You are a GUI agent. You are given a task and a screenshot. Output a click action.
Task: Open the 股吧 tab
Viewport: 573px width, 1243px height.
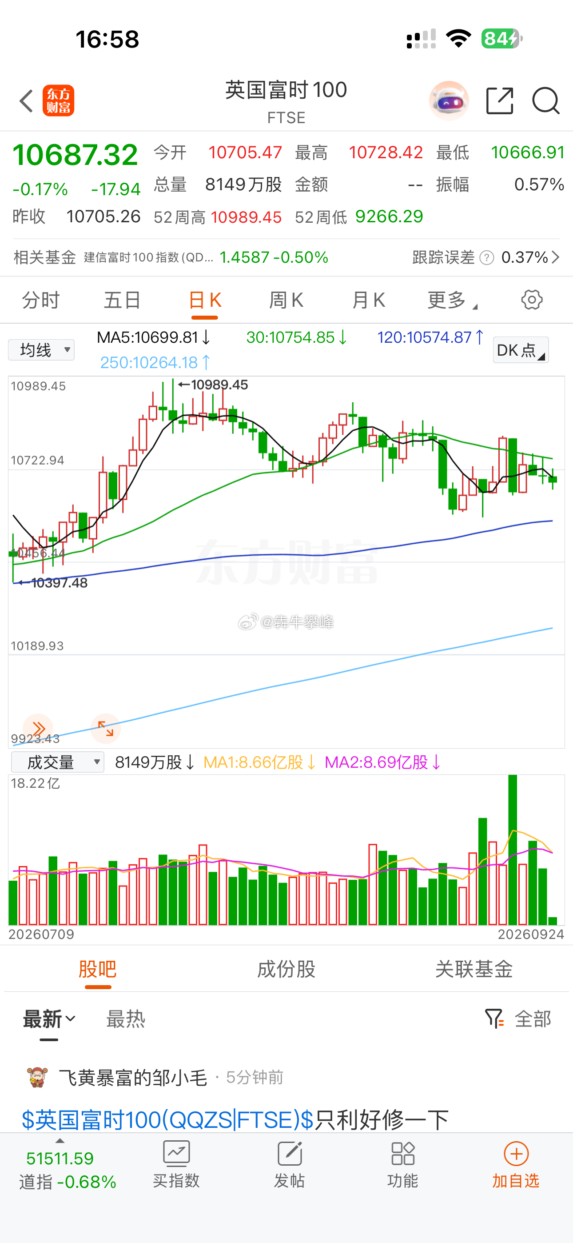click(98, 970)
